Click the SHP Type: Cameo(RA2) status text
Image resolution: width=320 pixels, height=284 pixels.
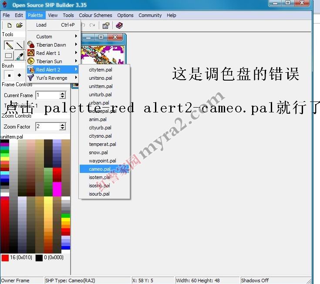coord(70,281)
